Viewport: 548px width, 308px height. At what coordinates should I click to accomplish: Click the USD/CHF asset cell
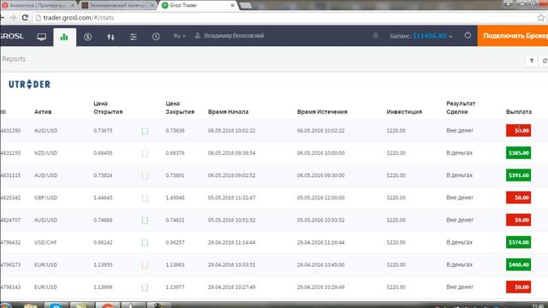pyautogui.click(x=45, y=242)
